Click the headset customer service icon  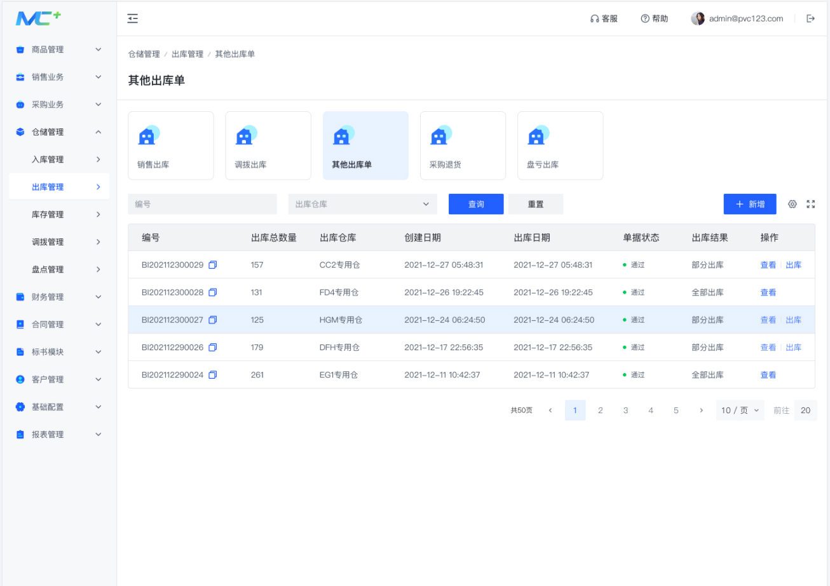(594, 19)
